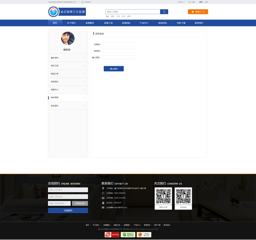Focus the 新密码 input field

pos(119,51)
